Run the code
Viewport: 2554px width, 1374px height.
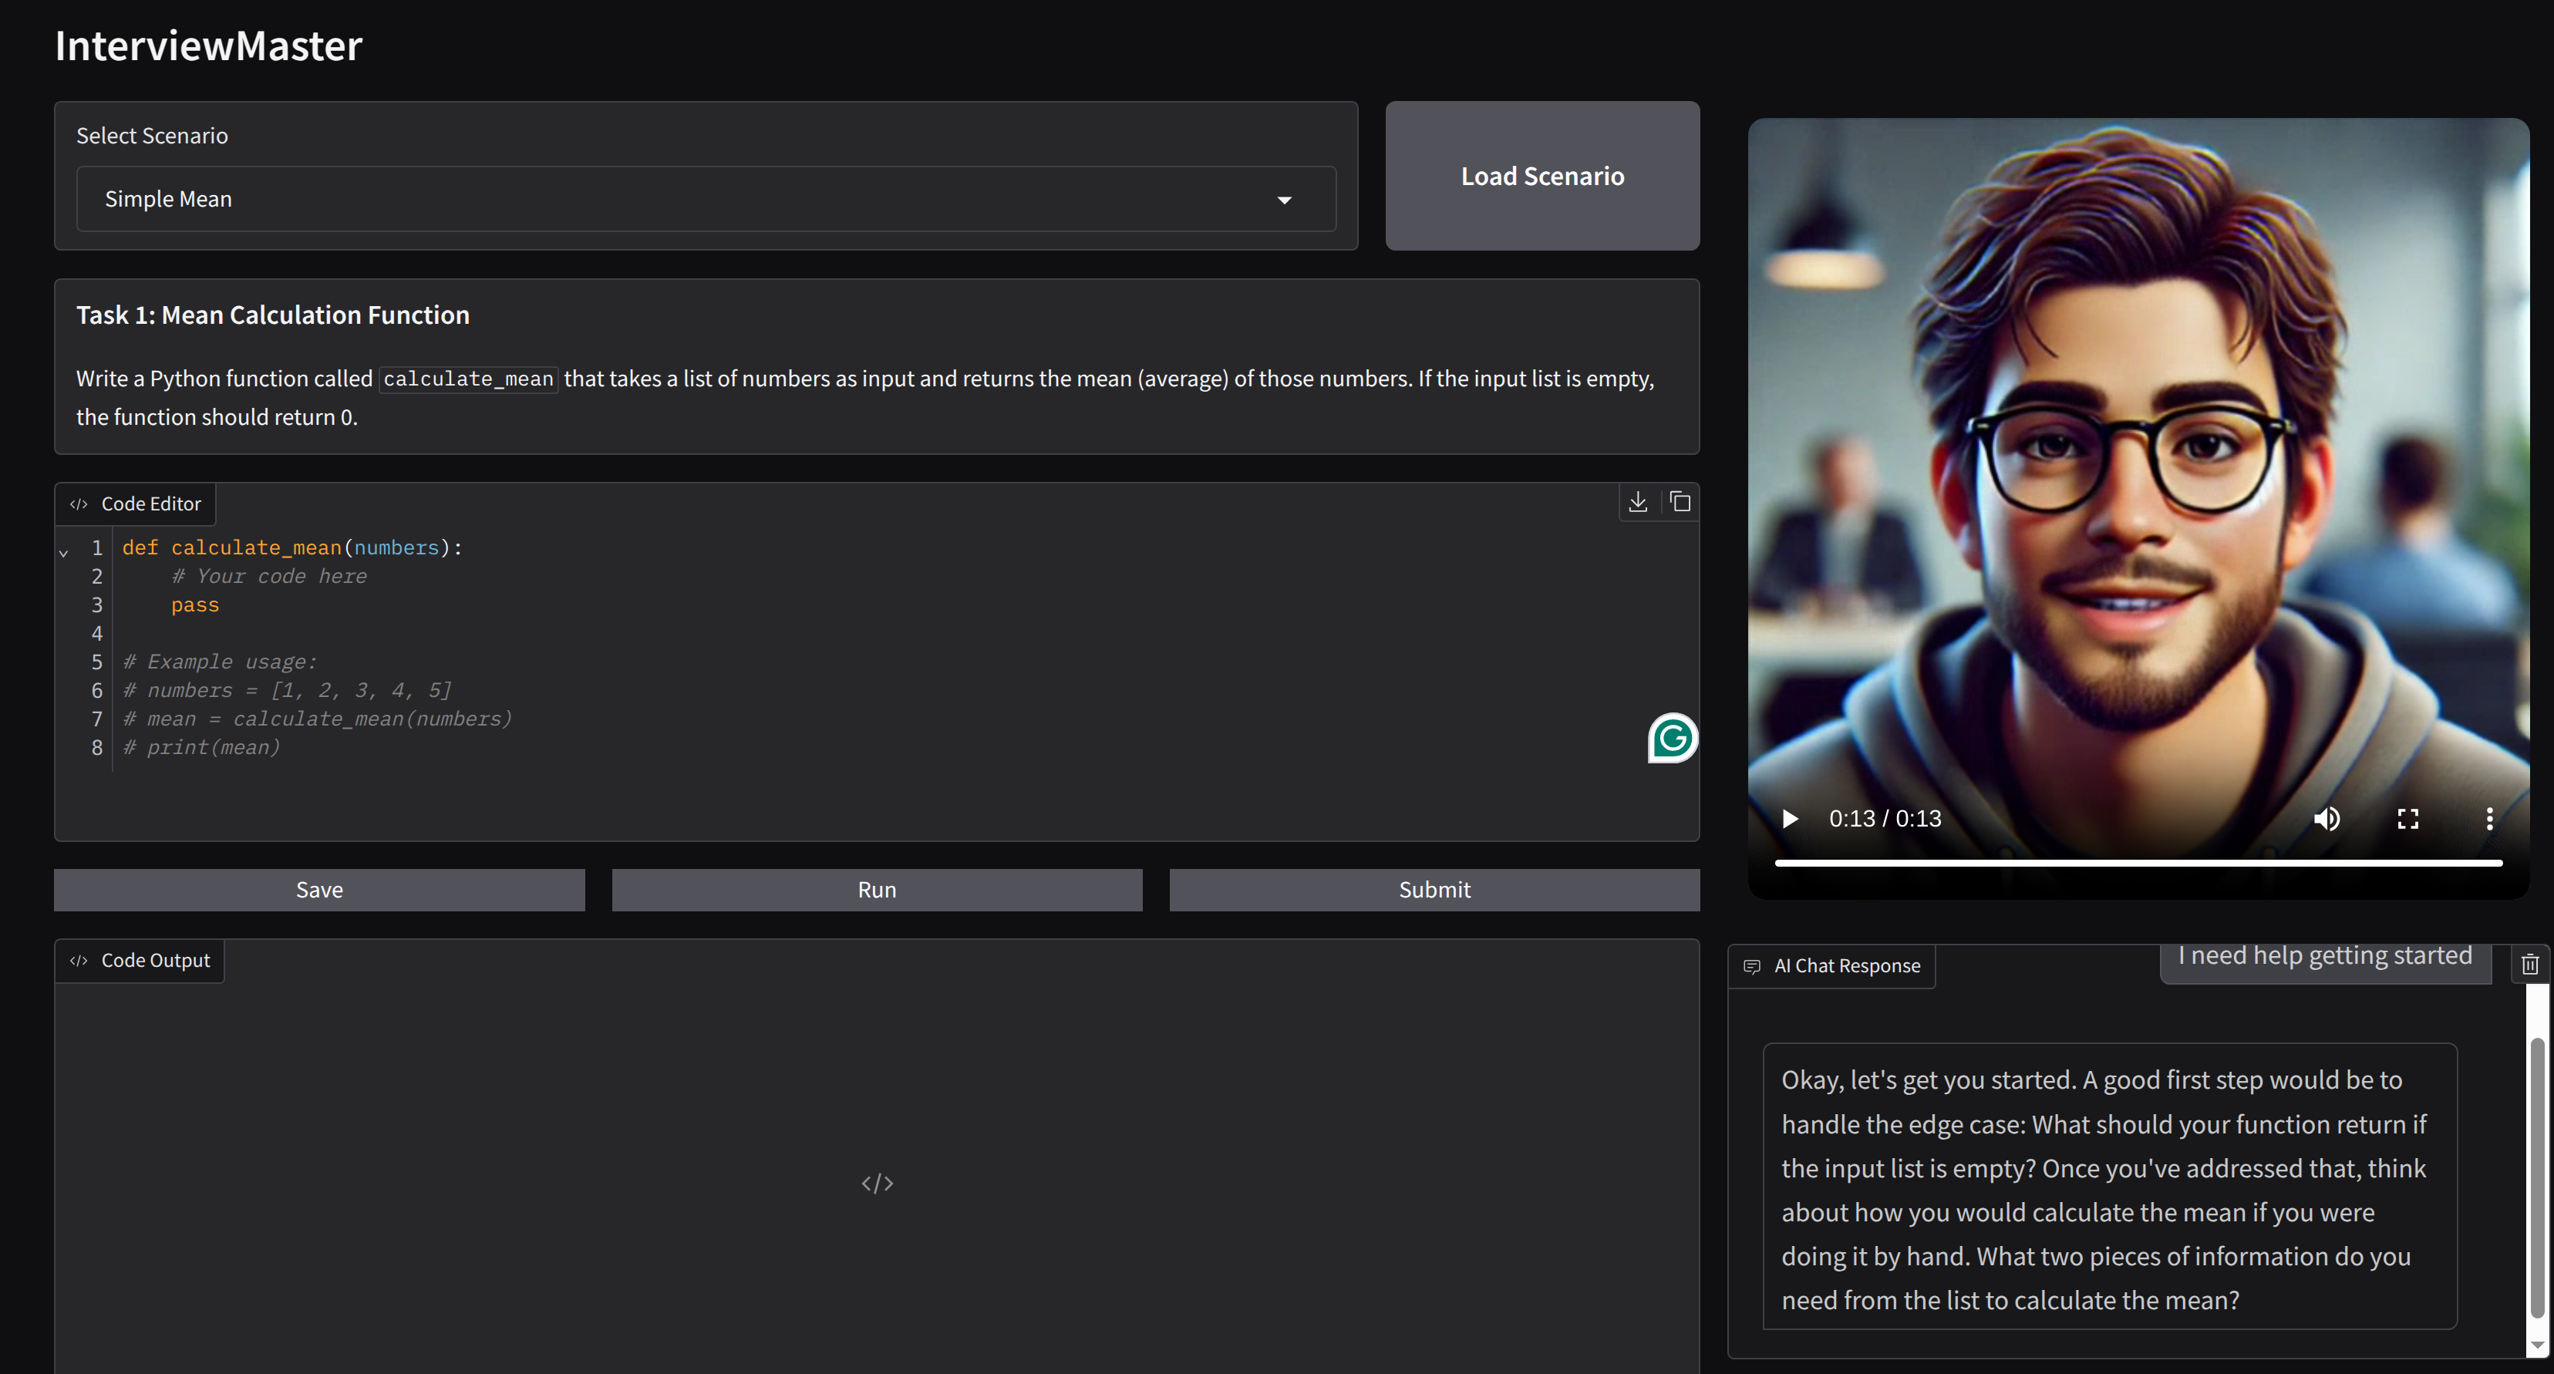point(877,891)
